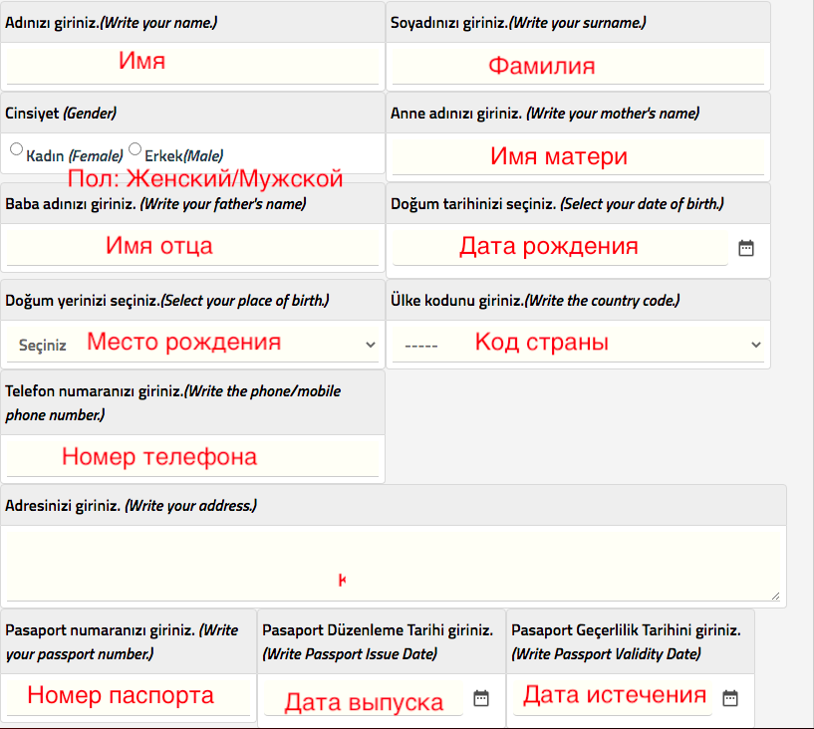814x729 pixels.
Task: Click the date of birth text field
Action: pyautogui.click(x=558, y=246)
